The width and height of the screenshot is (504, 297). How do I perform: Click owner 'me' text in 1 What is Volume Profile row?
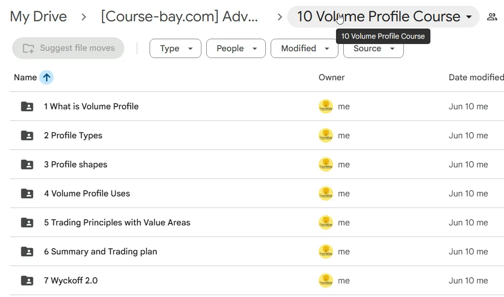click(x=344, y=106)
